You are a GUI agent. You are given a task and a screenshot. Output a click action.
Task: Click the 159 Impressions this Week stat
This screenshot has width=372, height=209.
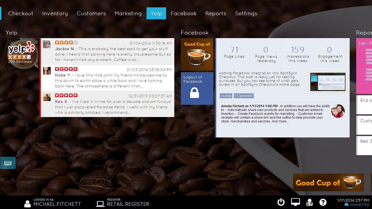pos(298,54)
